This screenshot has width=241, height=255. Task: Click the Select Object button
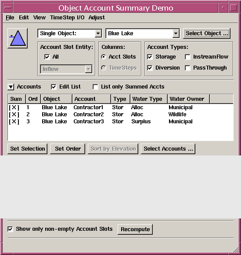(207, 33)
